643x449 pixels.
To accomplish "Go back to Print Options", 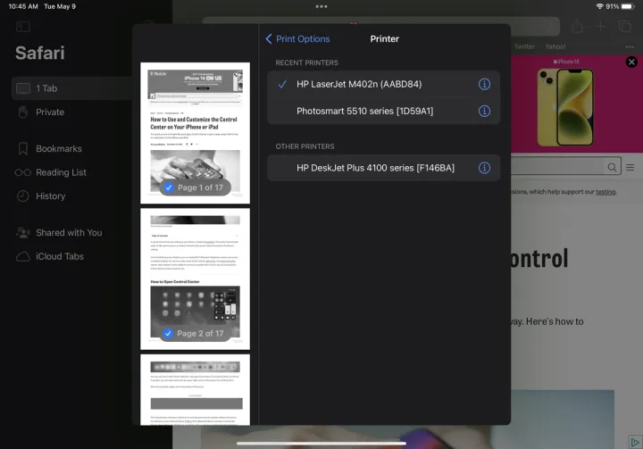I will pyautogui.click(x=297, y=39).
